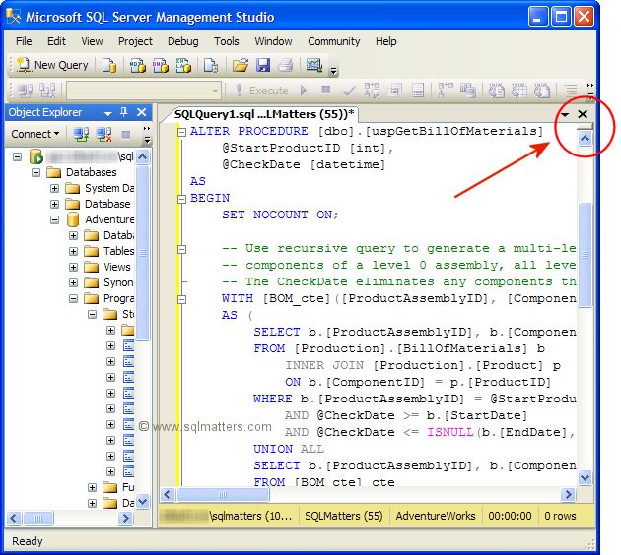Click the editor scroll up arrow
The width and height of the screenshot is (621, 555).
point(585,139)
